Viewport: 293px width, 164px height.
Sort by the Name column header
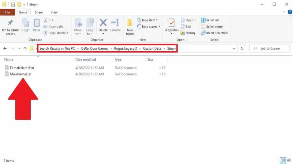tap(9, 60)
